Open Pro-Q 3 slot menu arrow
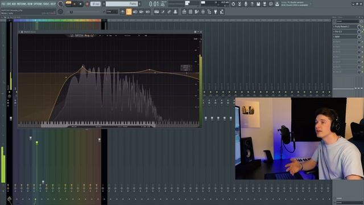This screenshot has width=364, height=205. coord(334,32)
